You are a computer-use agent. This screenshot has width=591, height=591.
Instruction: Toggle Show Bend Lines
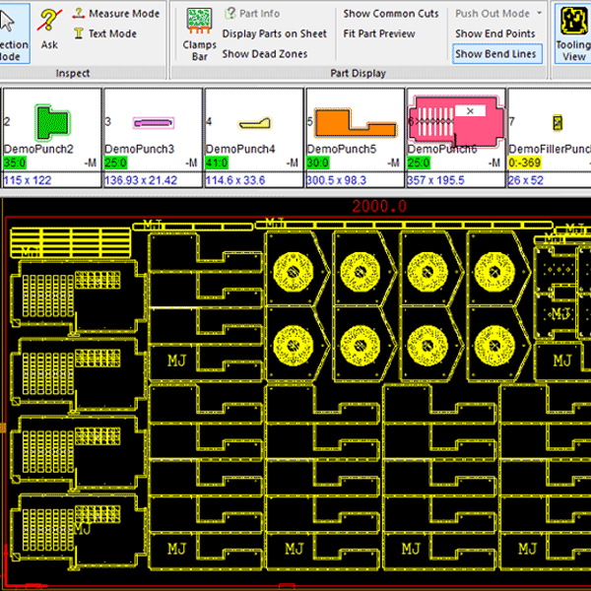[x=497, y=54]
